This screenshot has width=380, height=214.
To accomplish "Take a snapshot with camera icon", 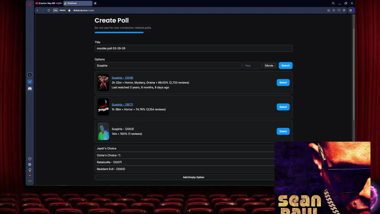I will (329, 10).
